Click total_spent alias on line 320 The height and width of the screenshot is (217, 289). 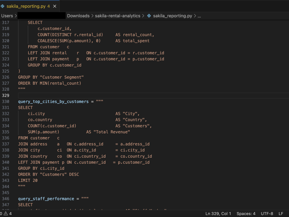pos(136,41)
